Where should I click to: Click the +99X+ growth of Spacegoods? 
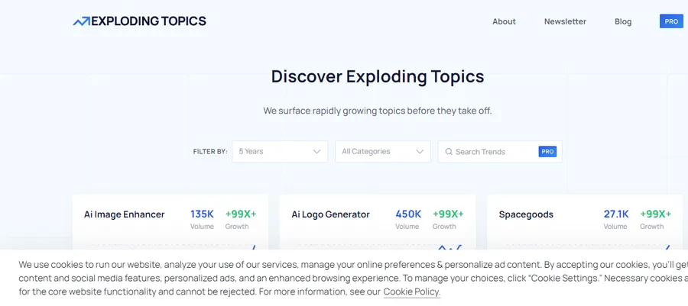click(x=656, y=214)
